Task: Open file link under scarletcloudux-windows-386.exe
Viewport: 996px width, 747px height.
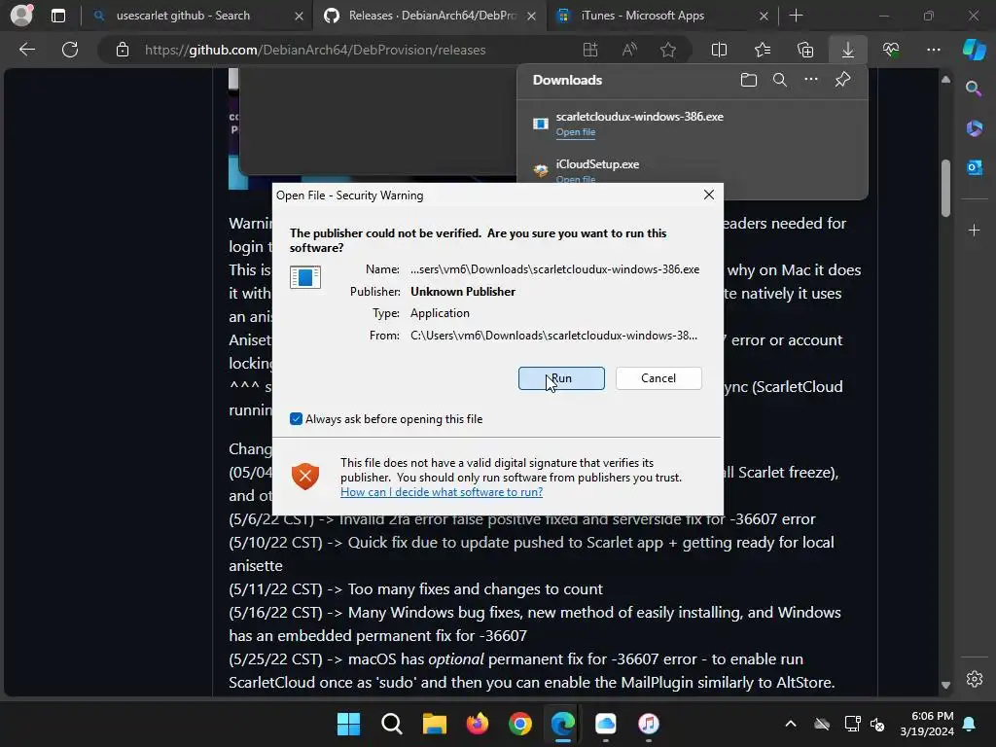Action: (x=576, y=132)
